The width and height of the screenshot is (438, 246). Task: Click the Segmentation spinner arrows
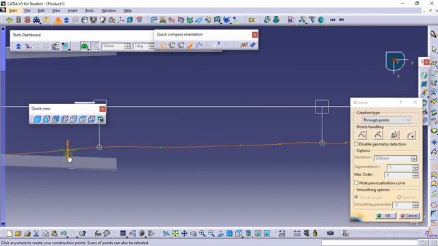(415, 167)
